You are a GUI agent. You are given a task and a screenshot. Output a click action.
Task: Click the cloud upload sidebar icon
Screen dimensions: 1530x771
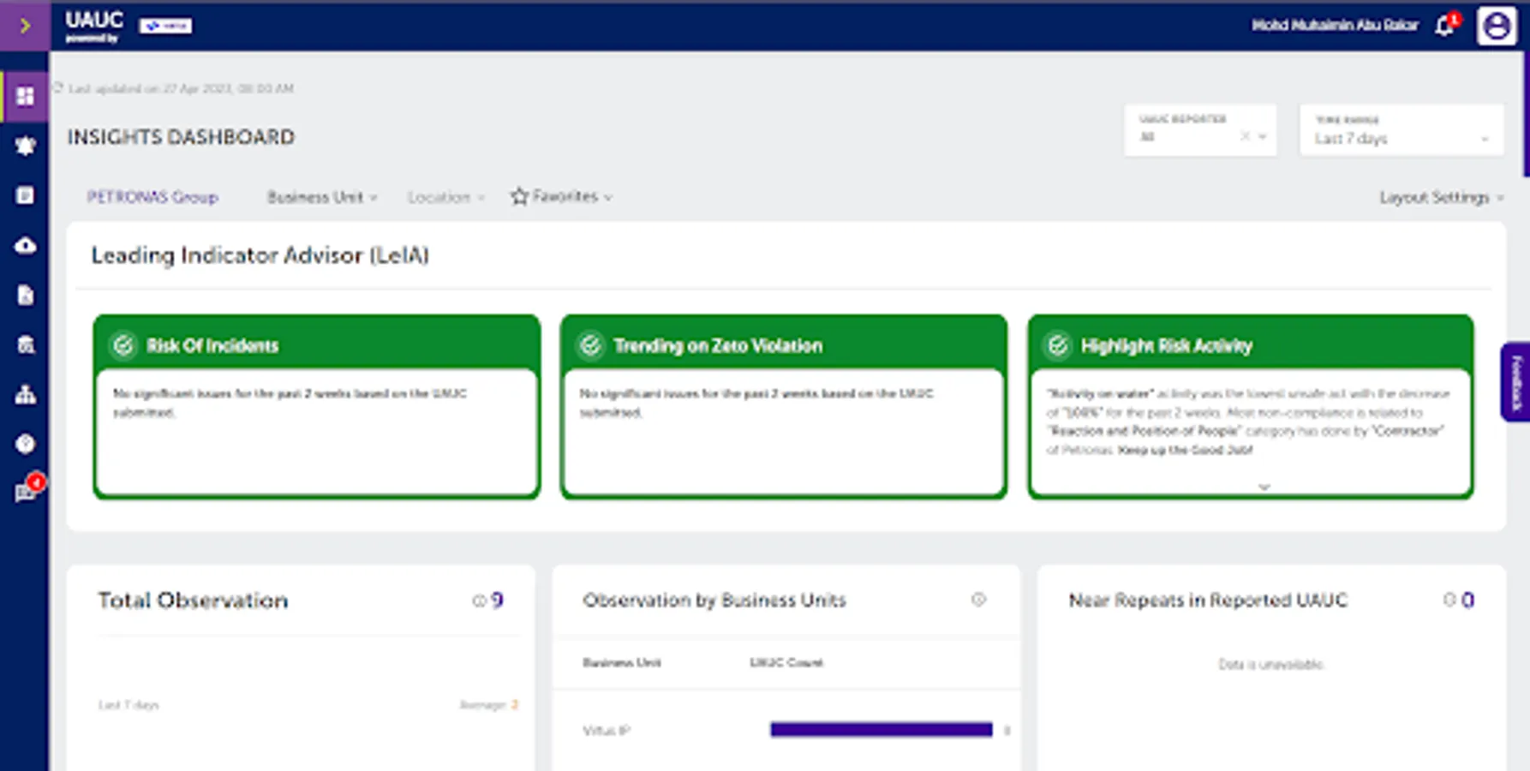pos(25,246)
